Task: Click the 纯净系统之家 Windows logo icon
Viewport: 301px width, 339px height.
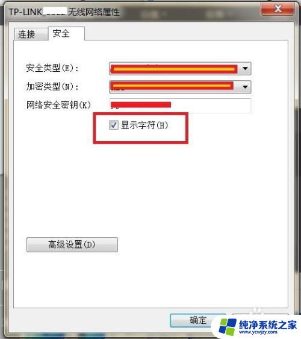Action: tap(227, 327)
